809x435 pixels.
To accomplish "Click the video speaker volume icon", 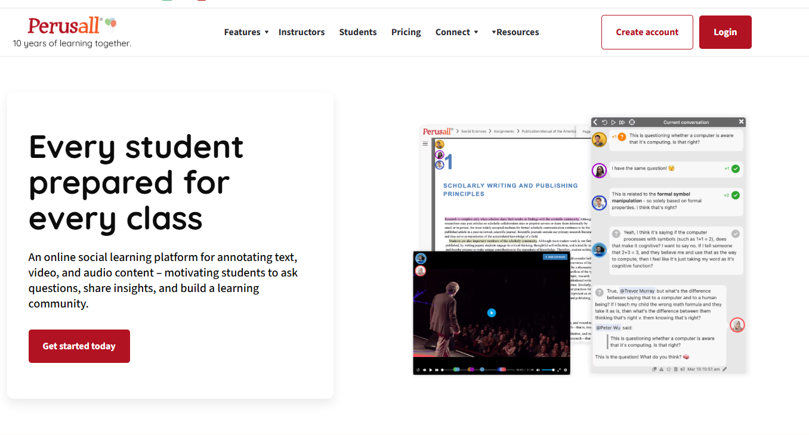I will pos(538,370).
